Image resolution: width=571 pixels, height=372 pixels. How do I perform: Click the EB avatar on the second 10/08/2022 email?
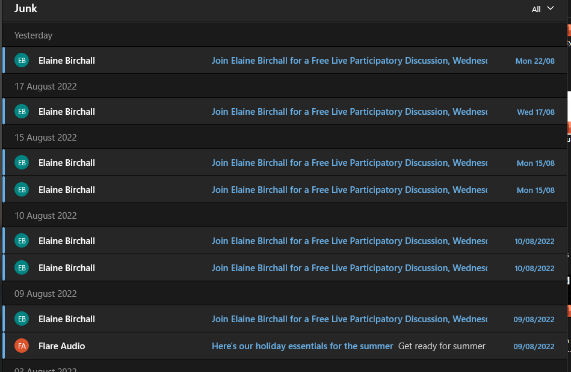point(22,268)
